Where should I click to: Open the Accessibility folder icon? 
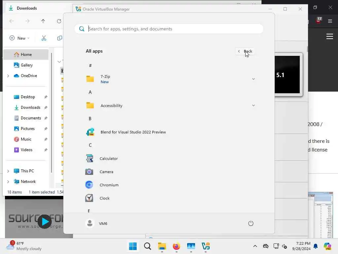pyautogui.click(x=90, y=106)
